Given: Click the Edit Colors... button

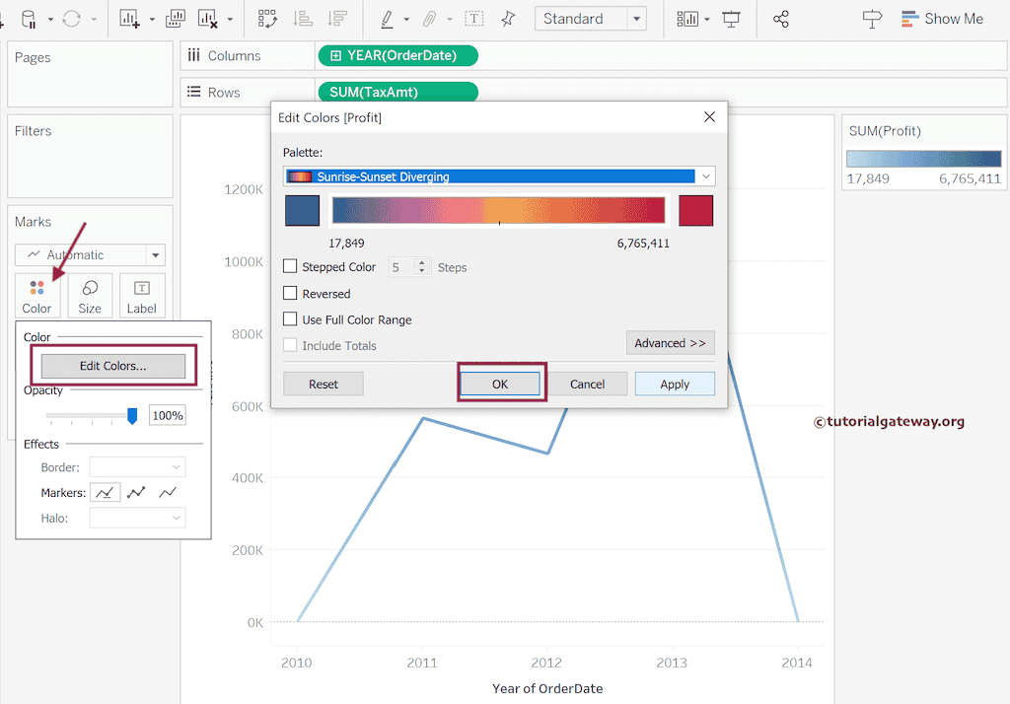Looking at the screenshot, I should (x=113, y=366).
